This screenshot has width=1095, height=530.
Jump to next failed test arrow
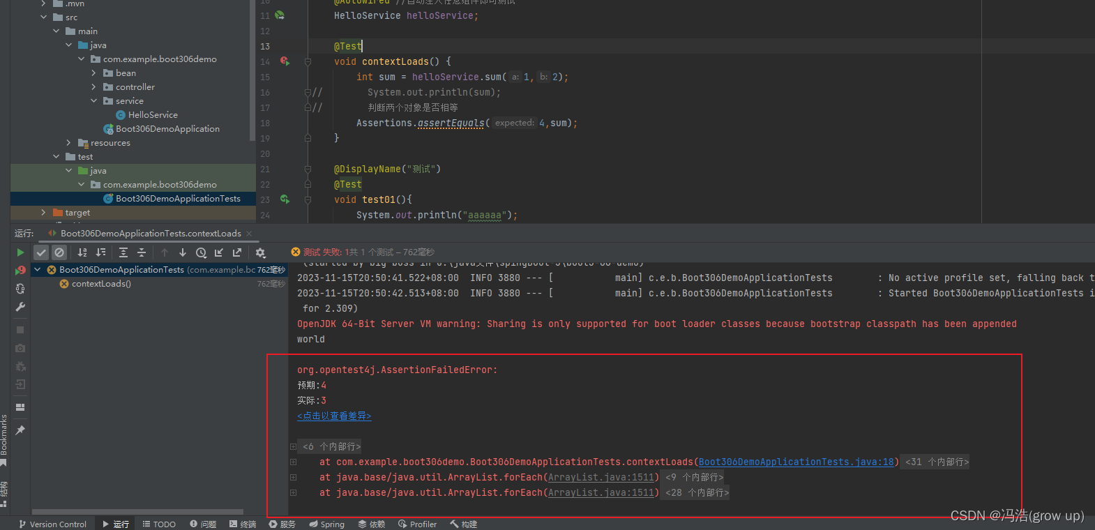183,252
